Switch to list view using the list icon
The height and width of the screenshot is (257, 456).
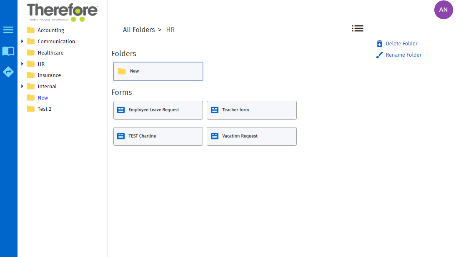358,28
